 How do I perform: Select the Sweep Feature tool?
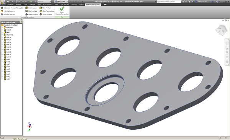[32, 15]
